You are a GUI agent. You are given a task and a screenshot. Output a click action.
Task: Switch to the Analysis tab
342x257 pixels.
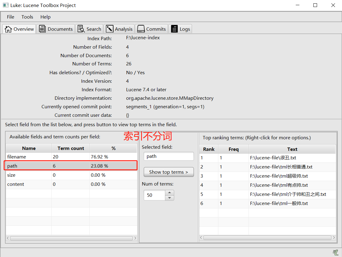(x=119, y=29)
